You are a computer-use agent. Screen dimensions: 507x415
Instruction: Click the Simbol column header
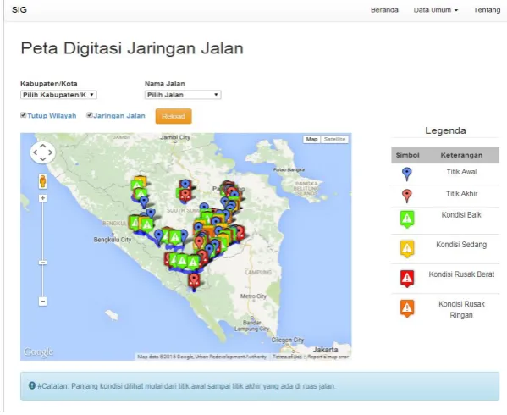point(407,155)
